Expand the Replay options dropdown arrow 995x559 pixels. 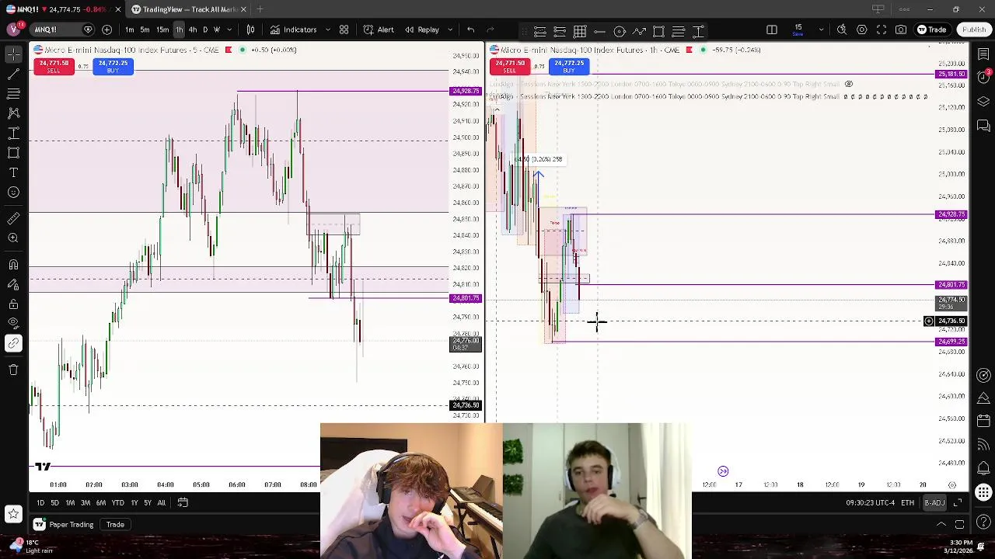tap(449, 30)
